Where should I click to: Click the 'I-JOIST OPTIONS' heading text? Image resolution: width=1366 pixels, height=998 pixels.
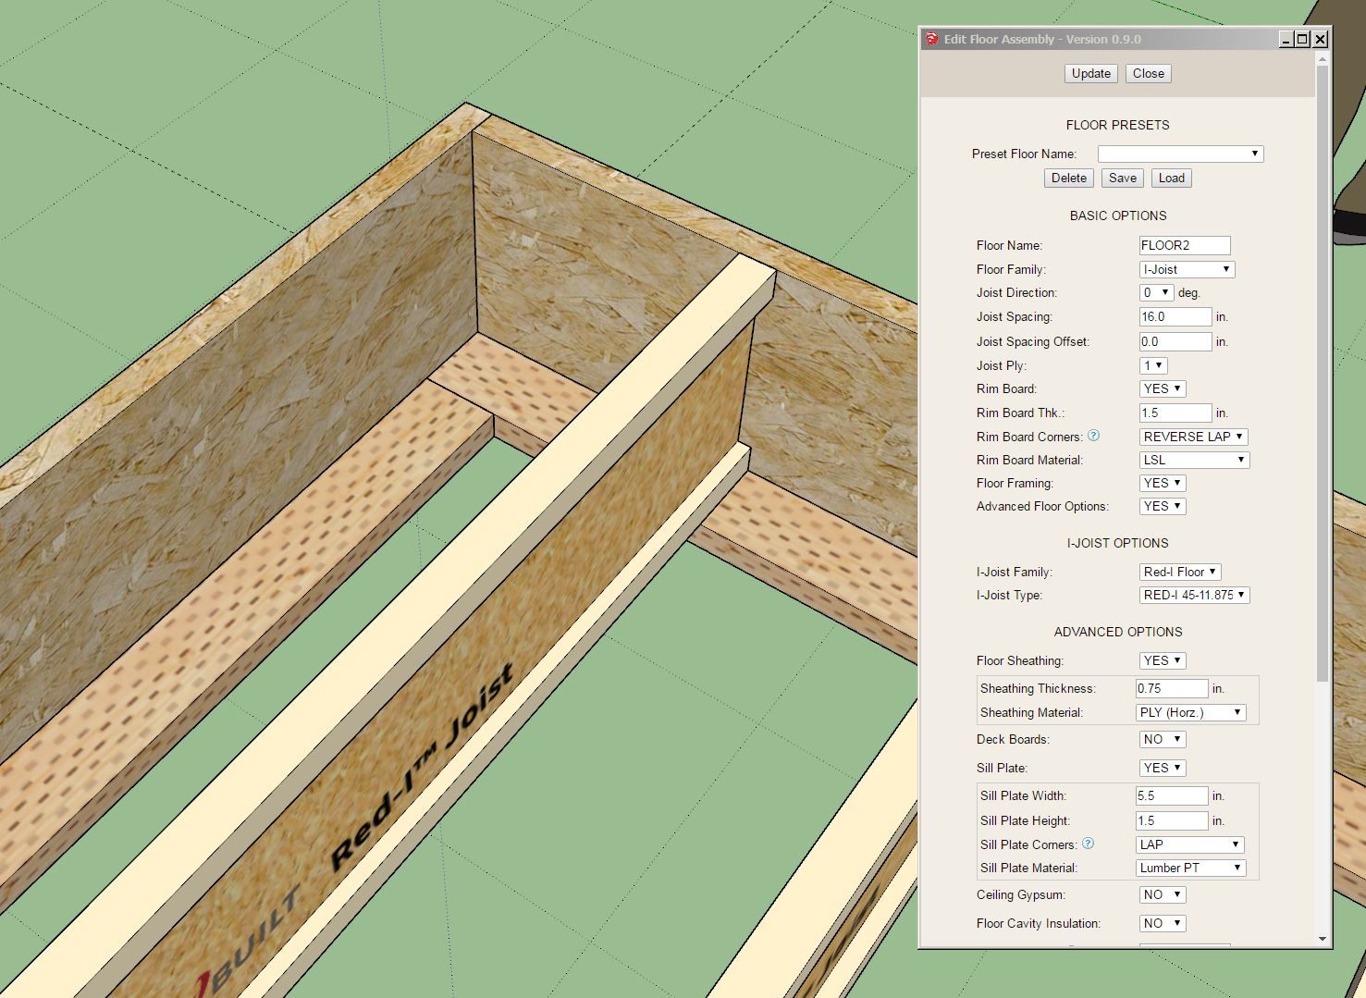point(1117,543)
